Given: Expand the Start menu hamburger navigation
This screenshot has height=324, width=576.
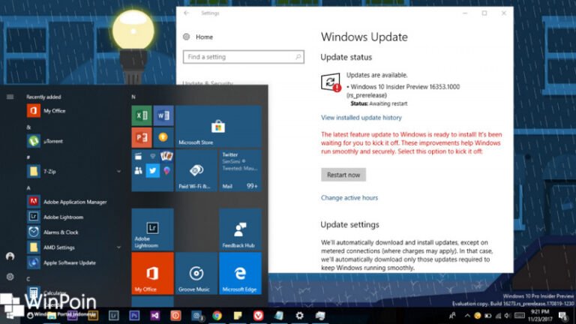Looking at the screenshot, I should 10,97.
